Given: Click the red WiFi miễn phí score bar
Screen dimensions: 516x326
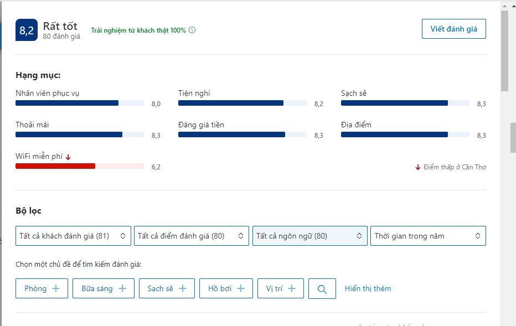Looking at the screenshot, I should [x=55, y=166].
